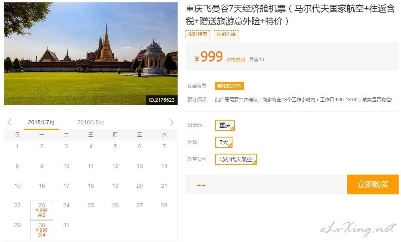Click the 先到先得 tag
This screenshot has width=401, height=242.
click(x=226, y=34)
